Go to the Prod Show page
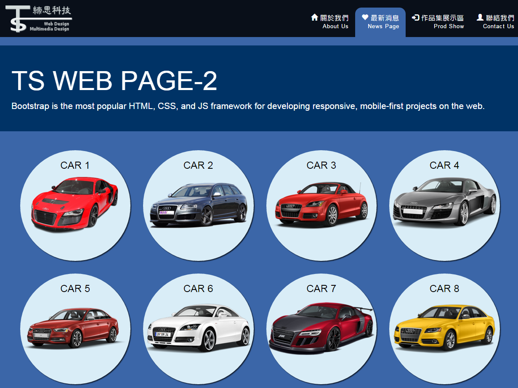This screenshot has width=518, height=388. [438, 22]
